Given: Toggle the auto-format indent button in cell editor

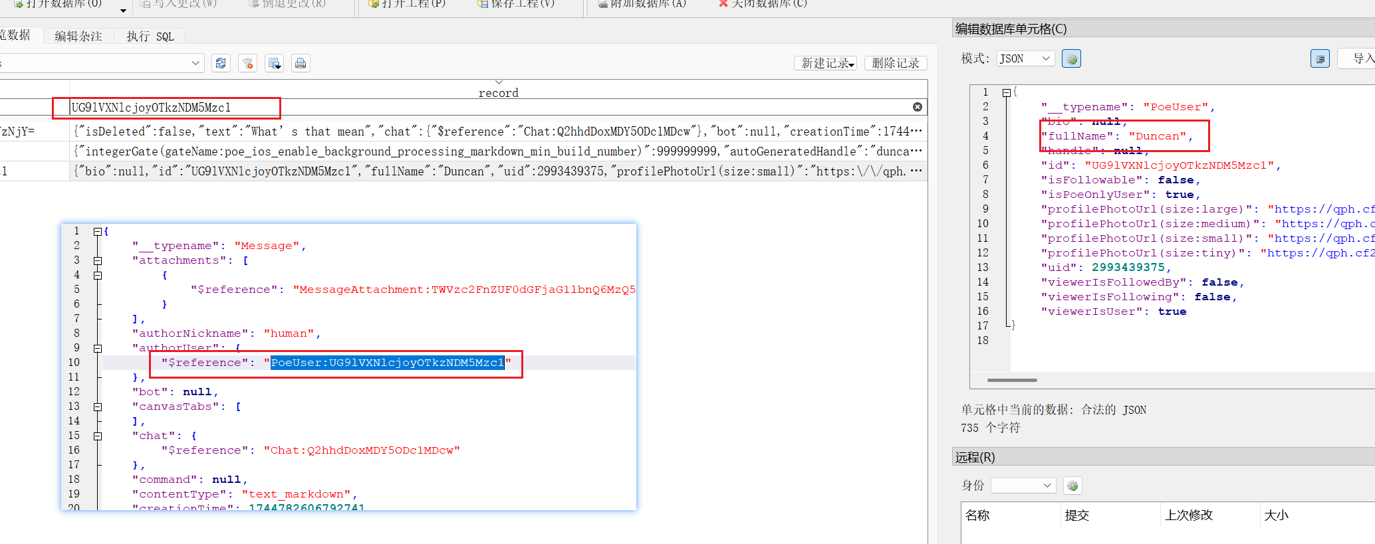Looking at the screenshot, I should click(1320, 58).
